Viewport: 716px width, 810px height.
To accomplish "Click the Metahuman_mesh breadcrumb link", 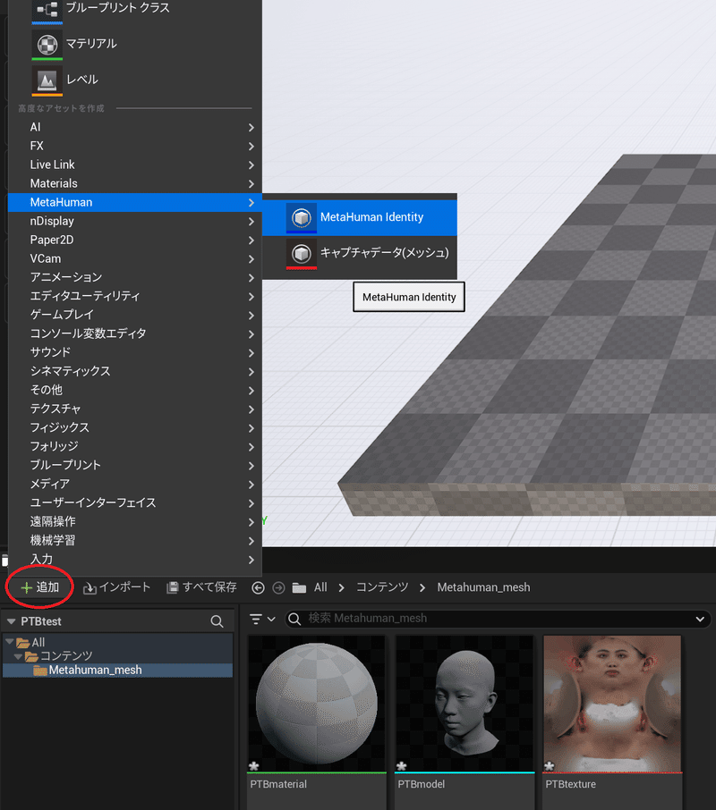I will [483, 587].
